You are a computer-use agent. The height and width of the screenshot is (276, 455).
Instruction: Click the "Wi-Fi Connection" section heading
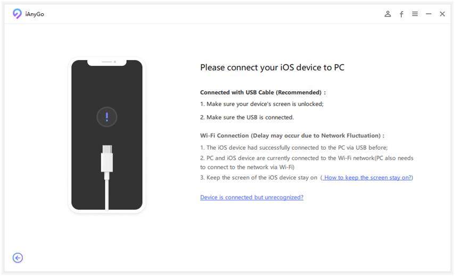tap(292, 136)
